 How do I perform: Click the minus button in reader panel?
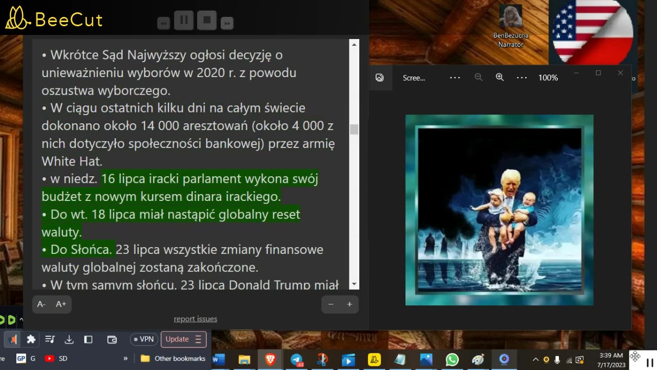[x=331, y=304]
